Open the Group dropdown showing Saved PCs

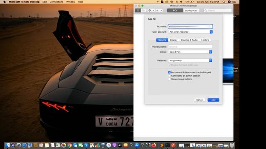point(190,52)
